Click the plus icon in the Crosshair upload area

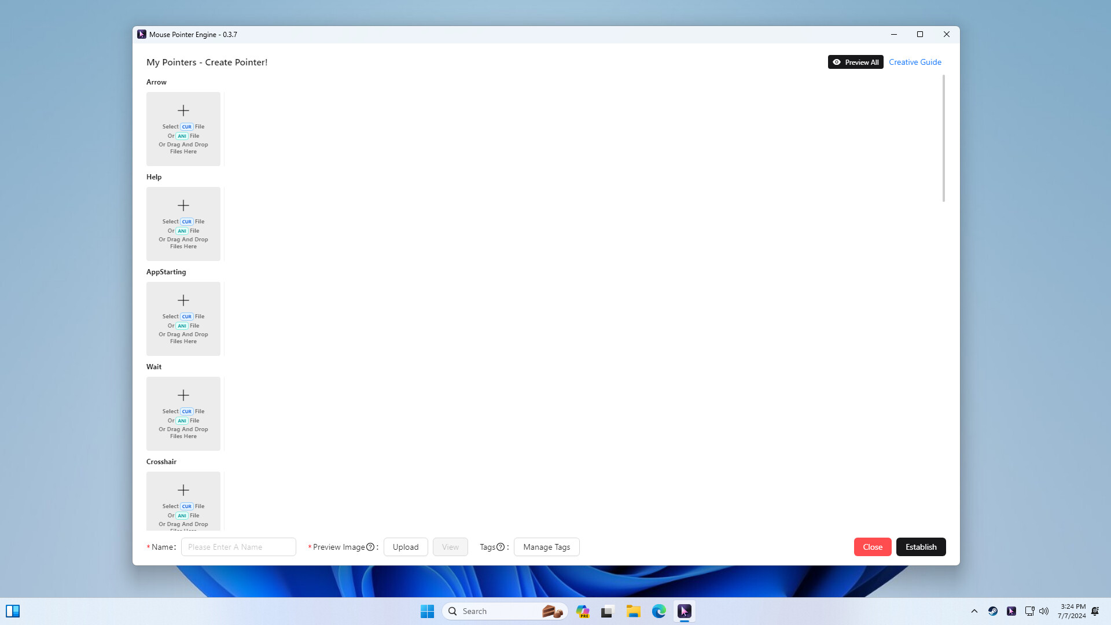coord(183,490)
